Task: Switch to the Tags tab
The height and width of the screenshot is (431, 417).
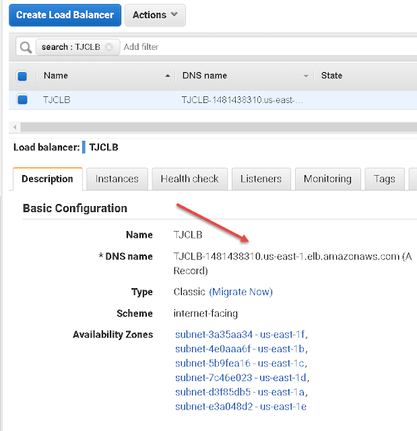Action: tap(385, 179)
